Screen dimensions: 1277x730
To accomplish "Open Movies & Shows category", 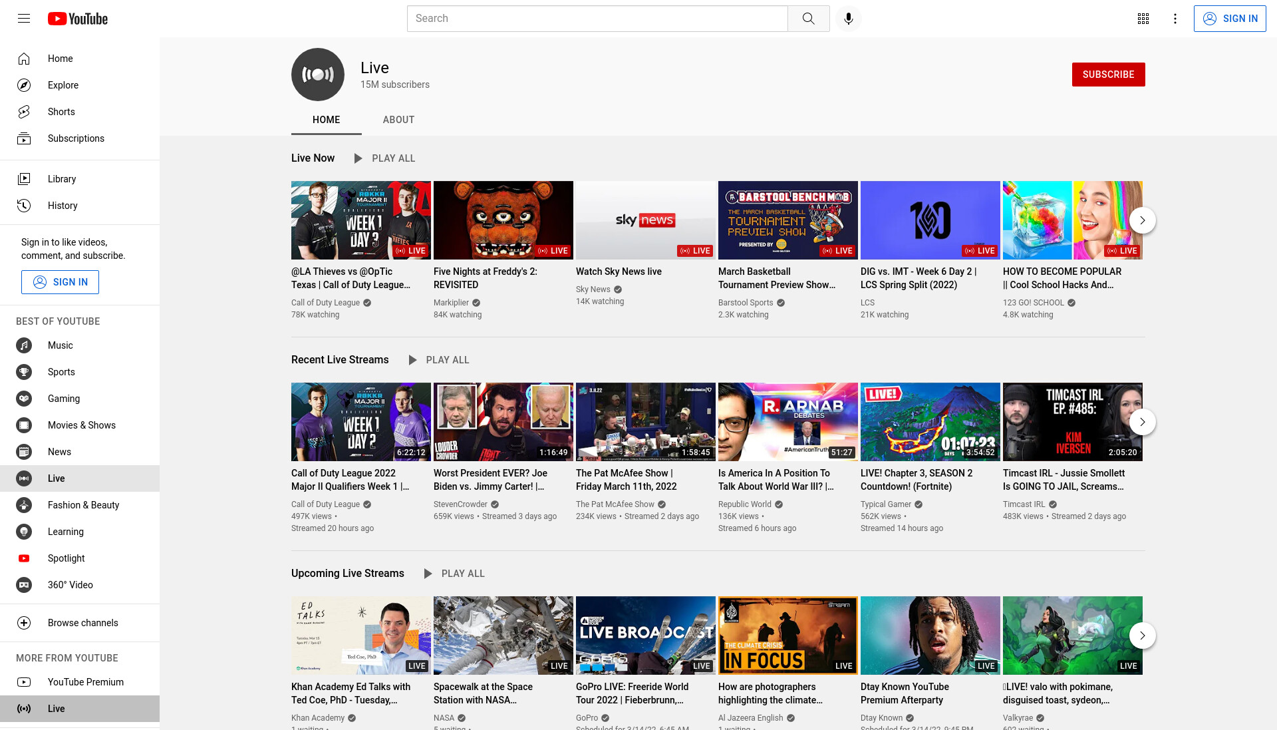I will click(80, 425).
